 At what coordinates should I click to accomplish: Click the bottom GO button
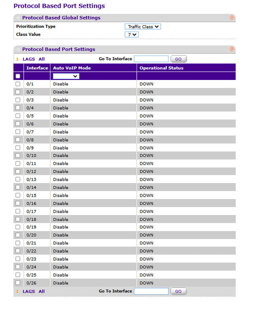click(178, 291)
